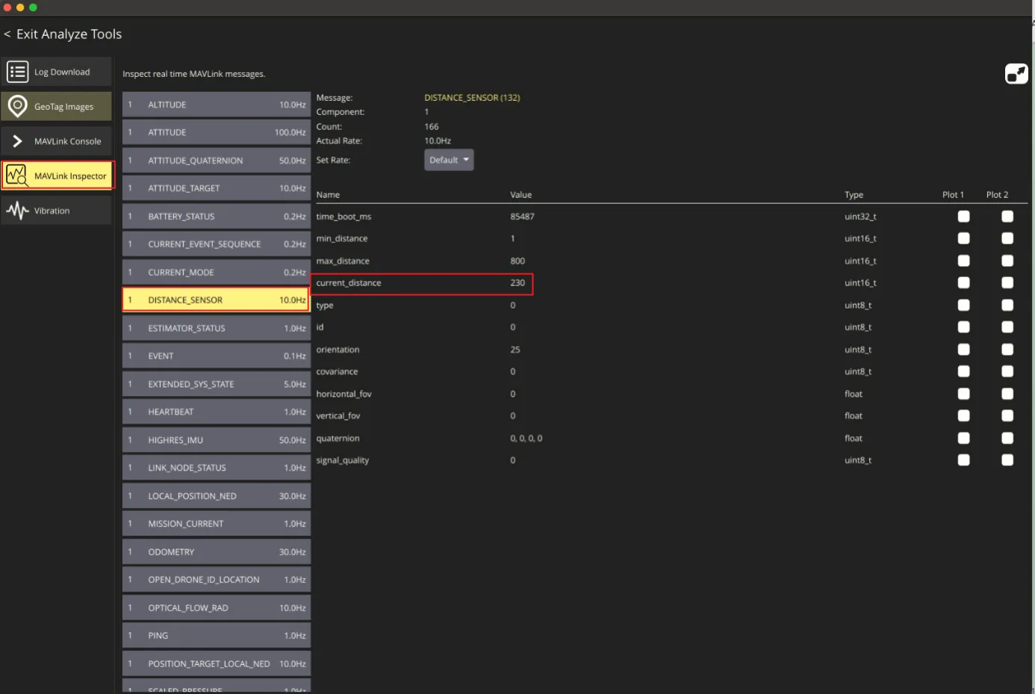Click the Log Download list icon

[17, 72]
